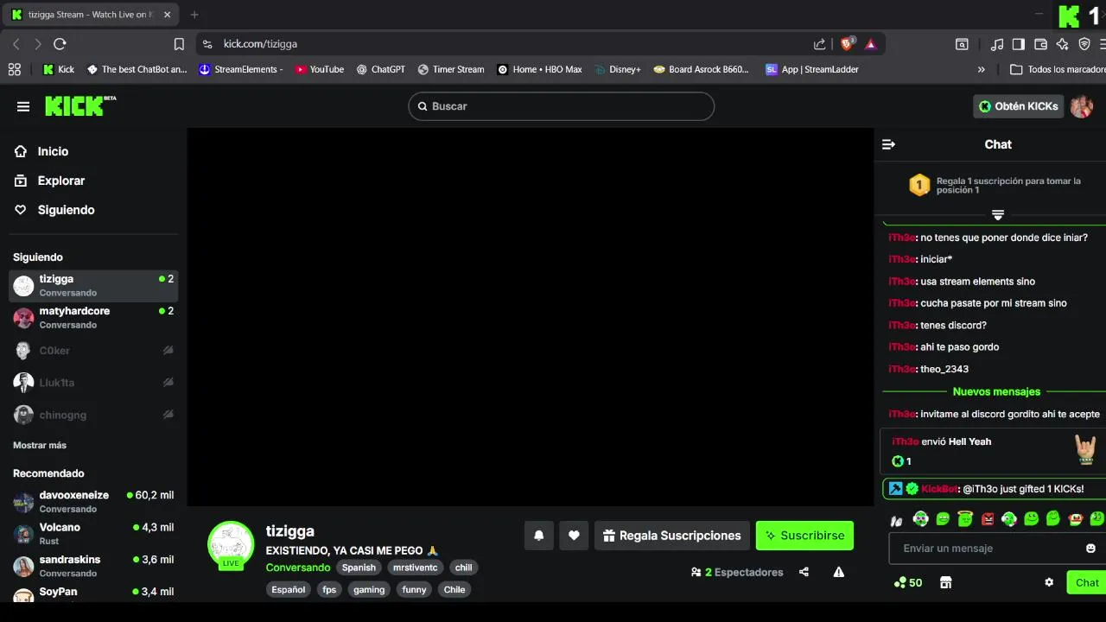
Task: Open the Timer Stream bookmark
Action: point(450,69)
